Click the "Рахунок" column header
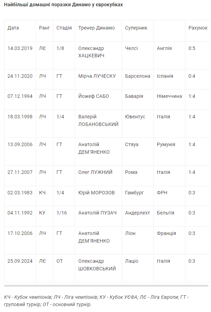This screenshot has width=211, height=312. point(198,28)
